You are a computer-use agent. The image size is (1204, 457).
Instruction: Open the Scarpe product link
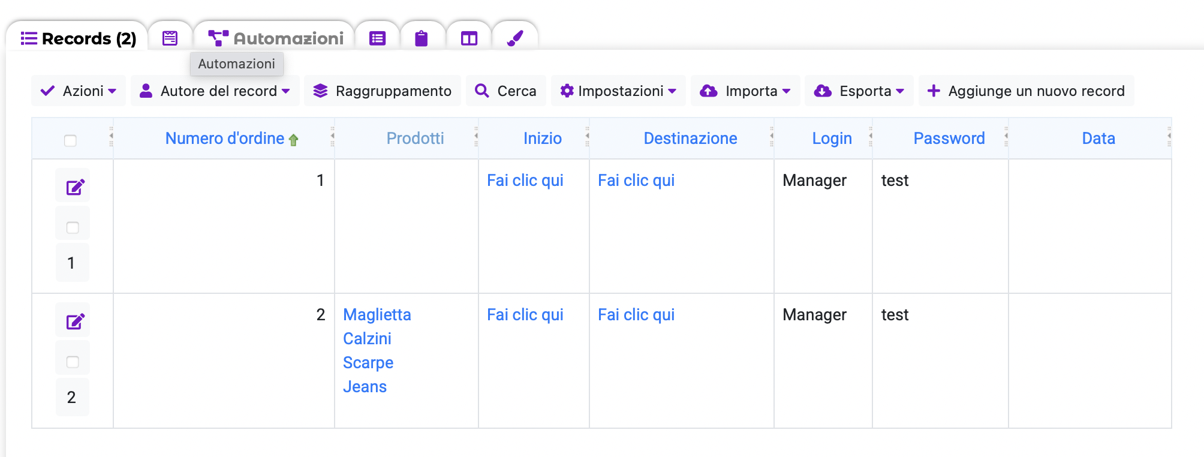368,363
